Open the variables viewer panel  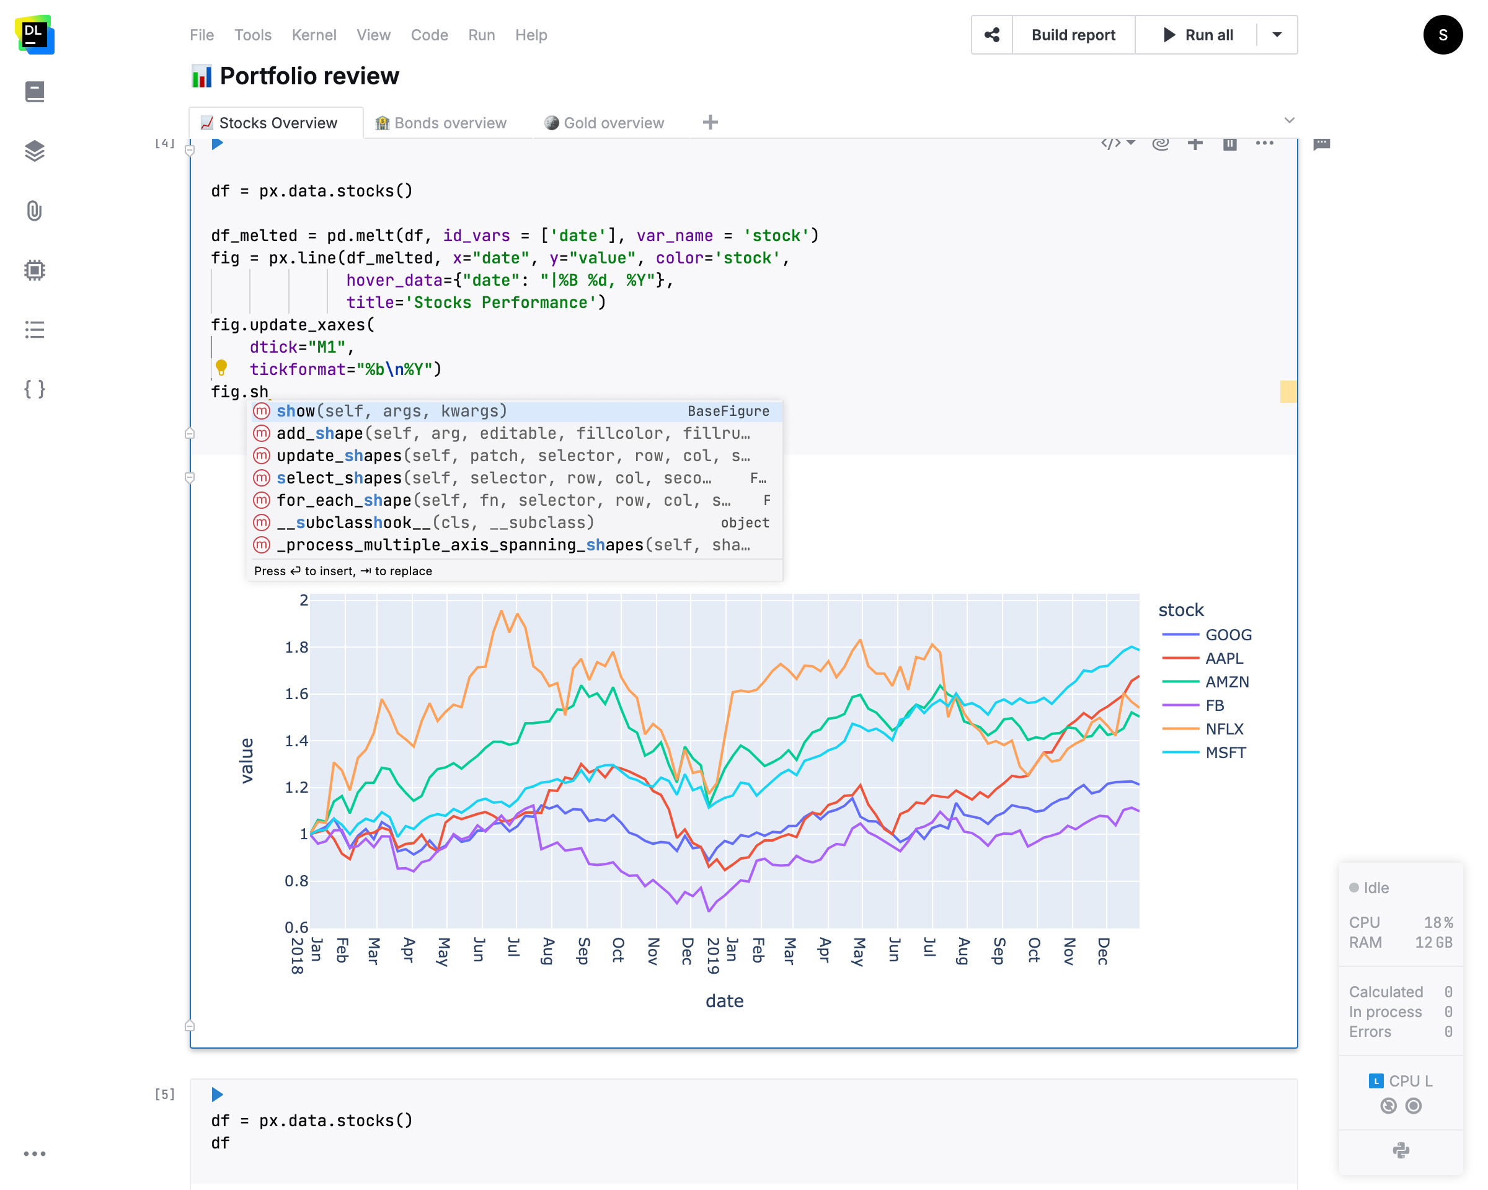[x=35, y=389]
